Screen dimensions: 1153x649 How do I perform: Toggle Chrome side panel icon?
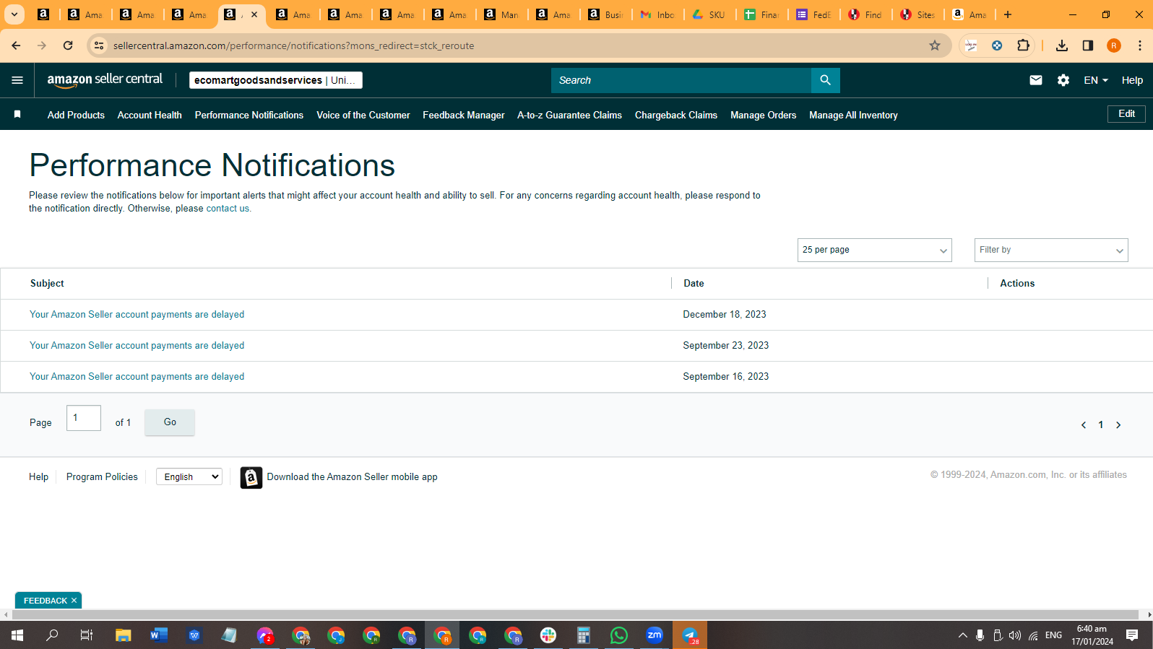(1087, 45)
